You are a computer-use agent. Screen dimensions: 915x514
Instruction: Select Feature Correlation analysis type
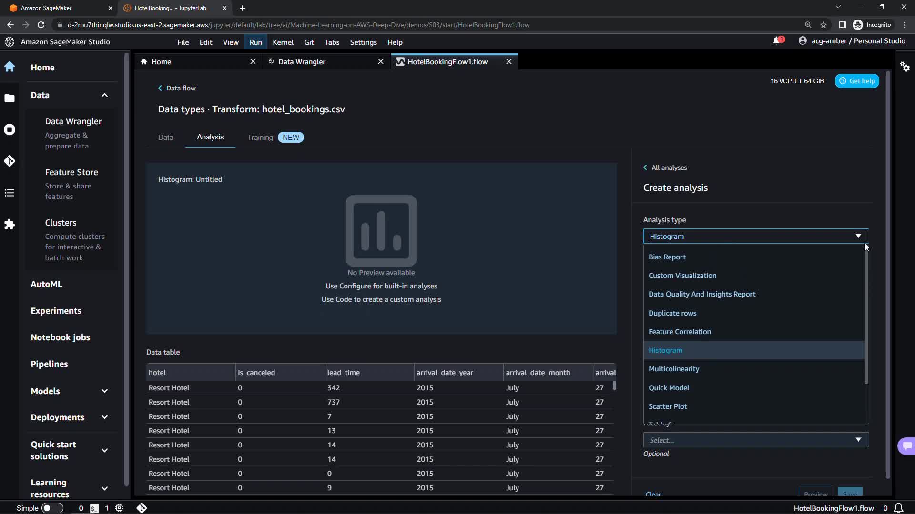coord(679,332)
